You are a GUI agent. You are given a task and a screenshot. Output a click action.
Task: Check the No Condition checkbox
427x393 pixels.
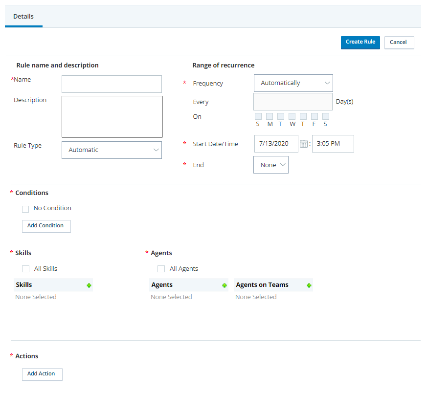[x=25, y=209]
